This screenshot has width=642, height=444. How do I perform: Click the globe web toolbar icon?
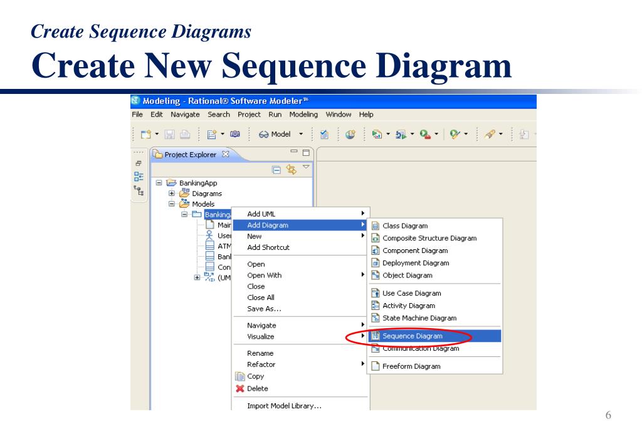coord(350,134)
